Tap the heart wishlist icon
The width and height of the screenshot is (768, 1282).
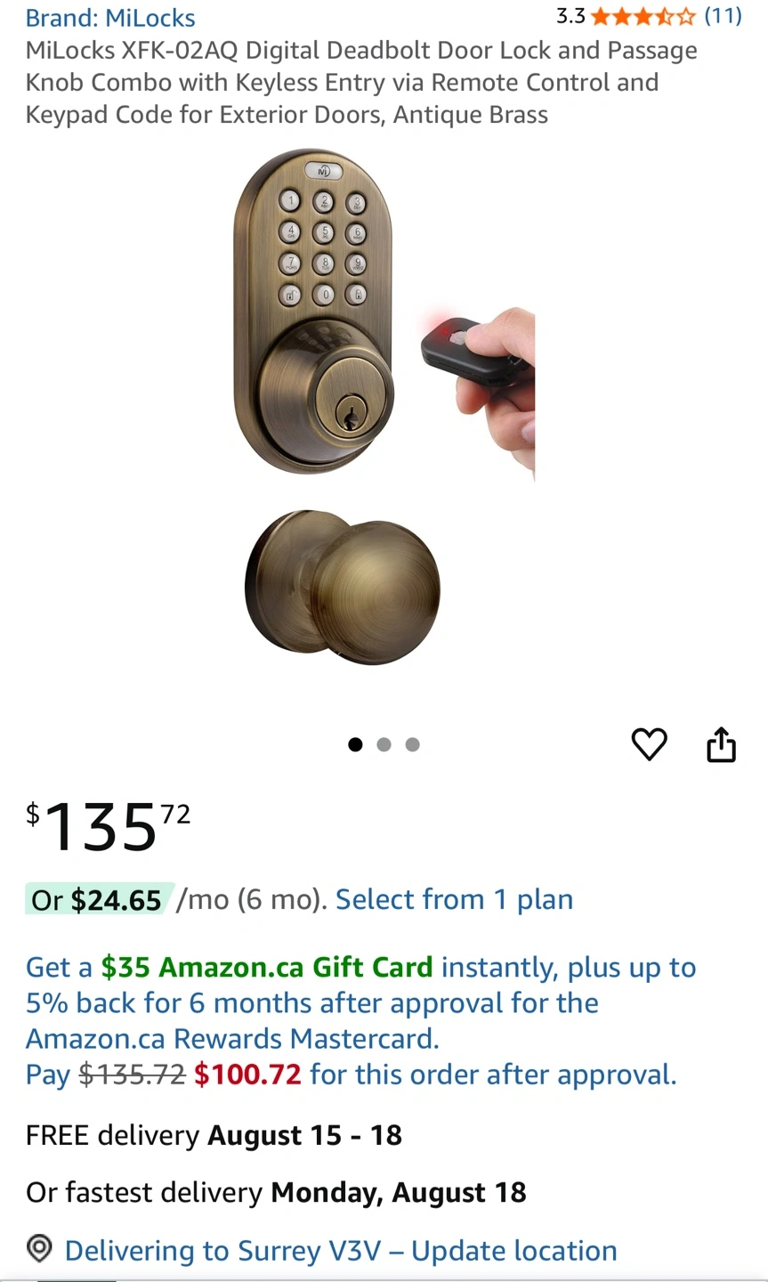[x=649, y=744]
